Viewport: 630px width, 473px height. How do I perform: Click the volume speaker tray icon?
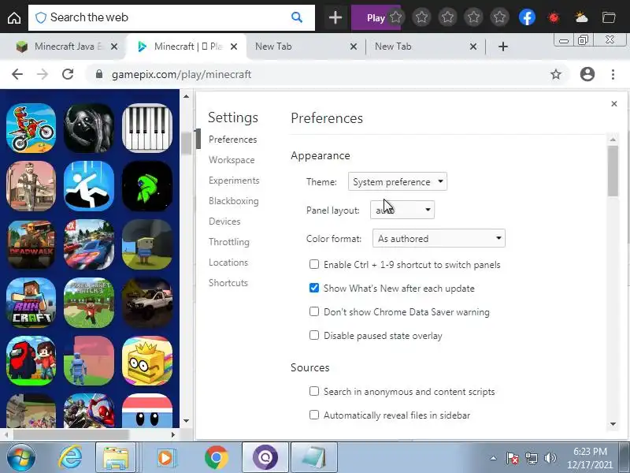click(x=550, y=458)
